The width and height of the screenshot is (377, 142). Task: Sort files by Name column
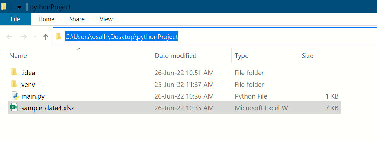(x=18, y=56)
